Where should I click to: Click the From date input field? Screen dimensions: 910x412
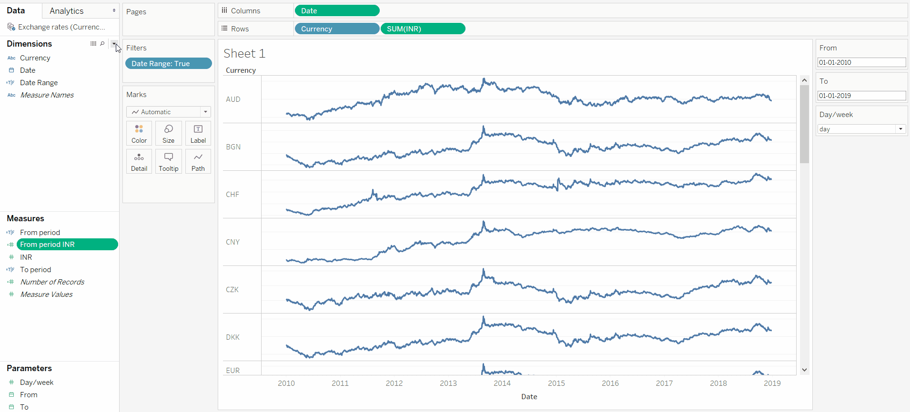click(862, 62)
